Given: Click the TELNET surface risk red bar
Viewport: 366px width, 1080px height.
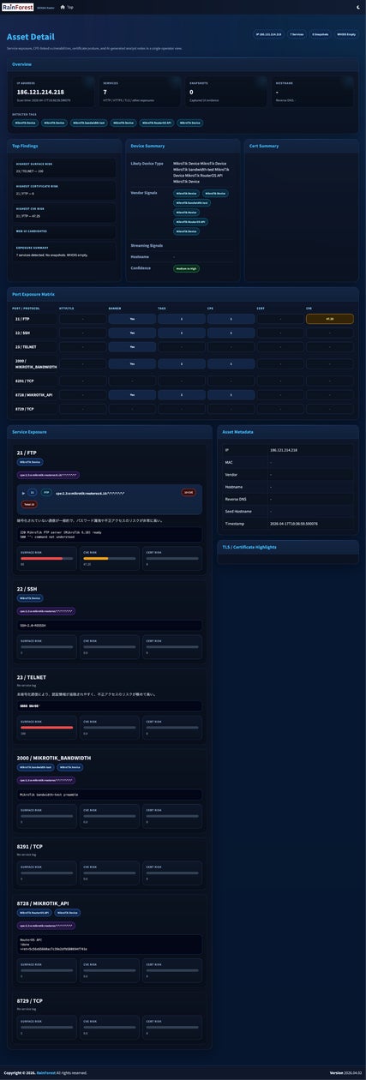Looking at the screenshot, I should point(46,728).
